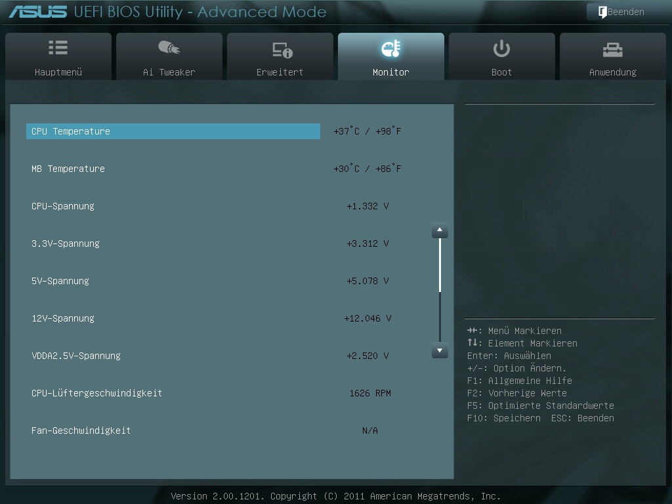Select the CPU Temperature row

(173, 131)
